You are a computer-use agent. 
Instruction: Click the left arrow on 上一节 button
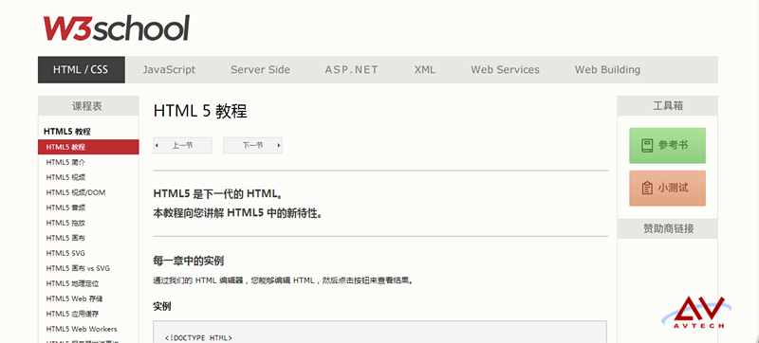tap(157, 145)
